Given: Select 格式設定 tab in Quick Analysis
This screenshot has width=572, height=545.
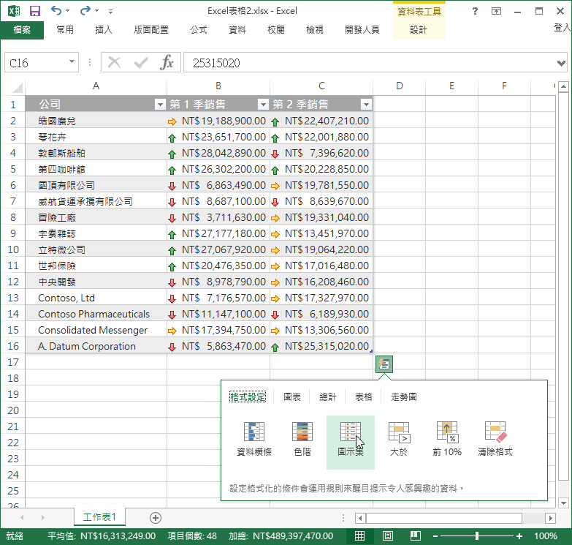Looking at the screenshot, I should (x=248, y=397).
